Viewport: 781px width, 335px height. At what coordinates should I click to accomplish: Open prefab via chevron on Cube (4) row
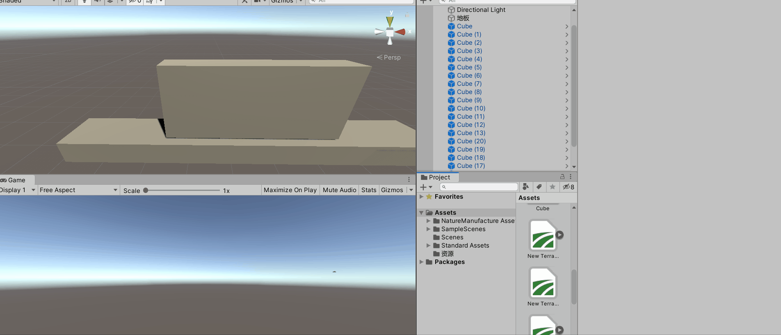(x=567, y=59)
